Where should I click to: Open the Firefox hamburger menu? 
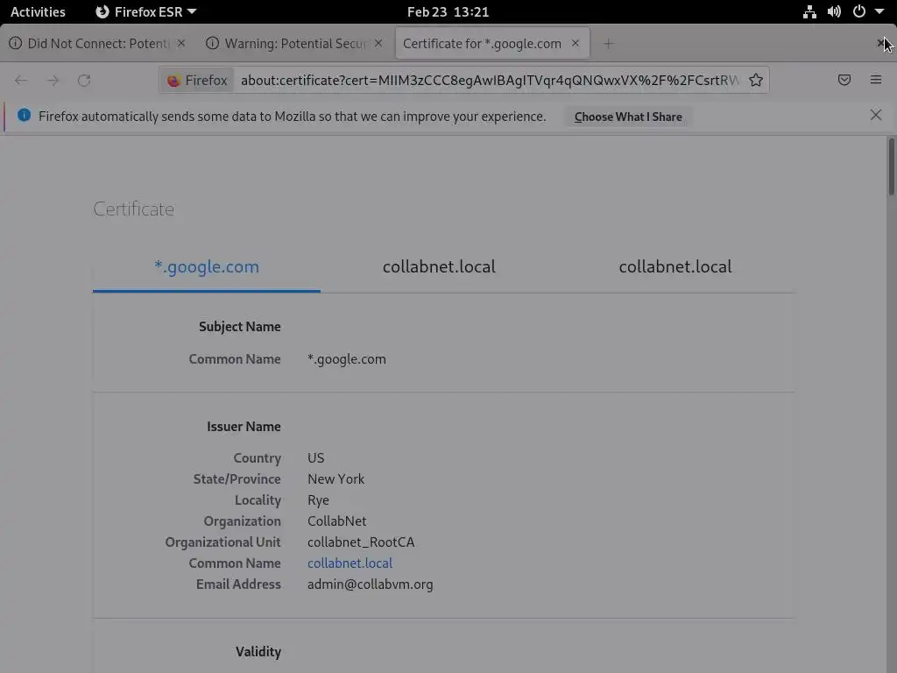point(875,80)
